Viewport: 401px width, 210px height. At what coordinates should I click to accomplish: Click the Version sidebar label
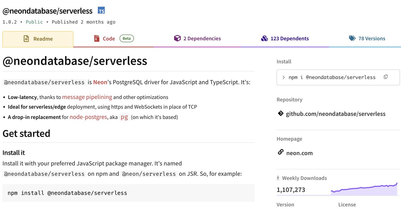click(x=285, y=205)
